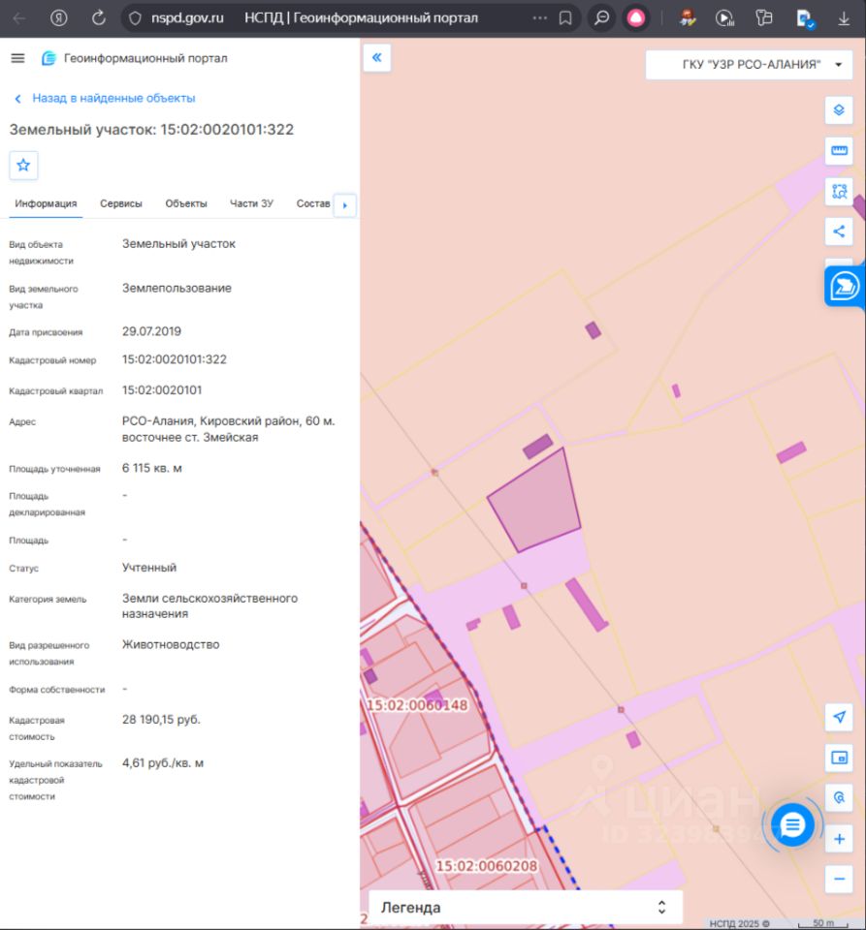Switch to the Части ЗУ tab

coord(251,203)
